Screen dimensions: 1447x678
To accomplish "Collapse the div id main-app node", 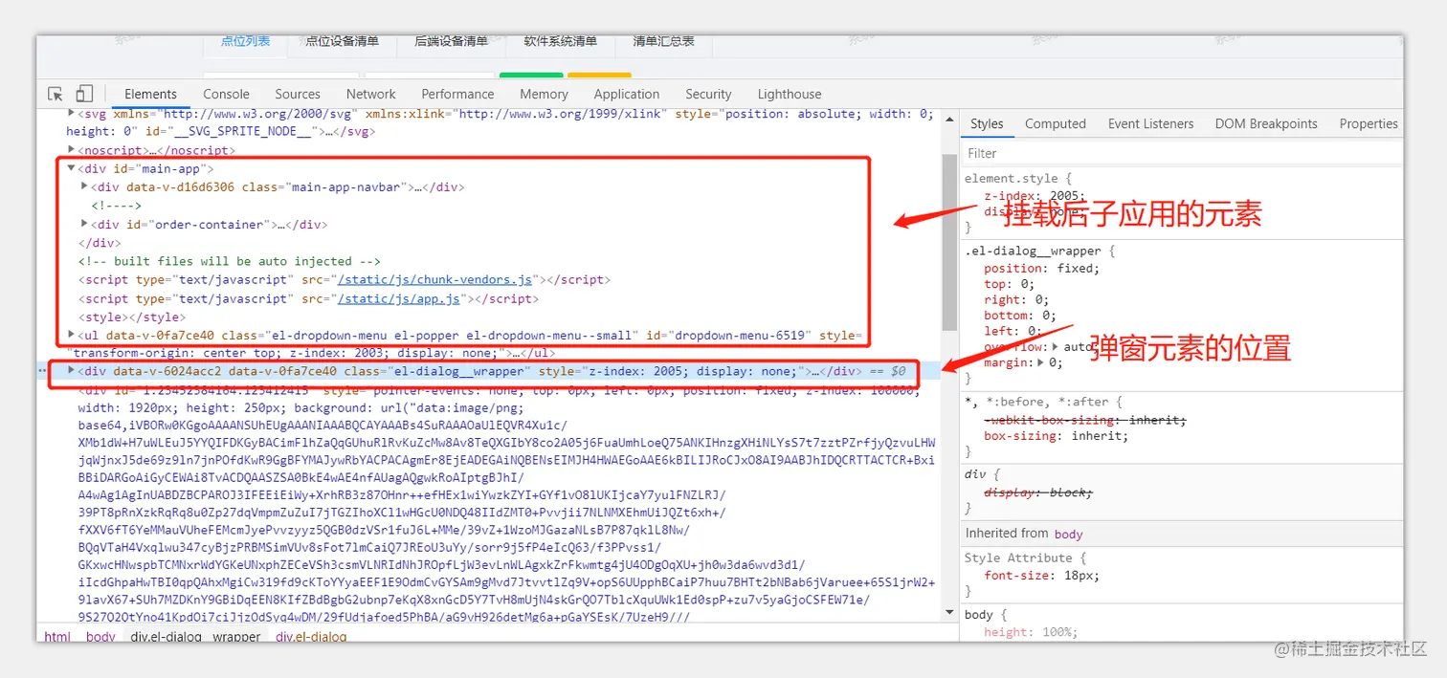I will (72, 168).
